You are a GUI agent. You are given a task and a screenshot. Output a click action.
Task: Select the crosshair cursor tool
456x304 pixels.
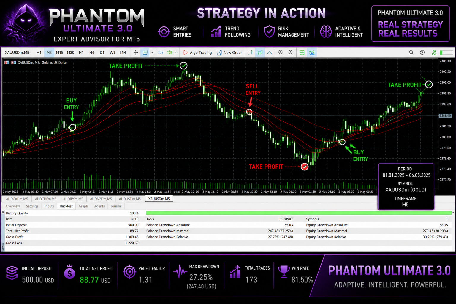tap(136, 53)
